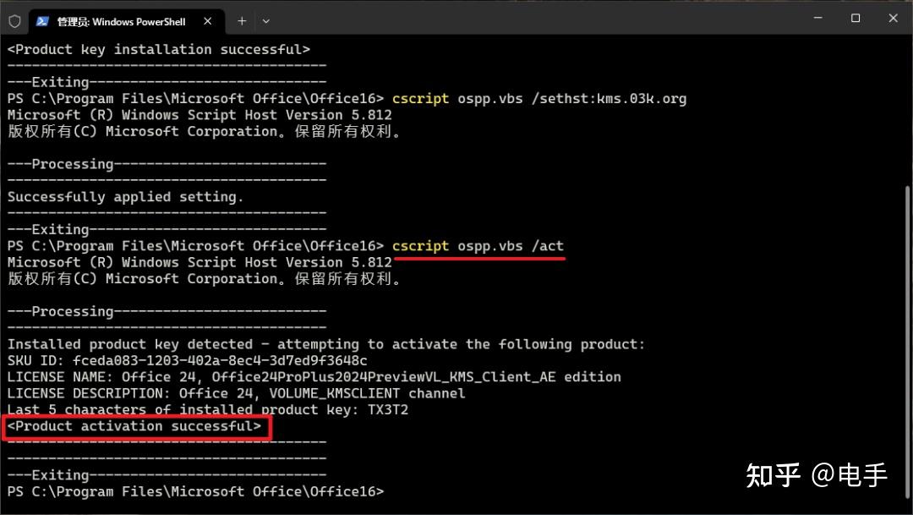Select the 管理员: Windows PowerShell tab
Viewport: 913px width, 515px height.
click(x=121, y=21)
